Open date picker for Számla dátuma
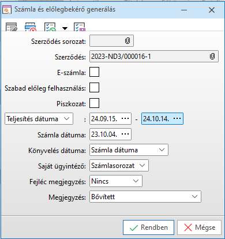225x239 pixels. (x=125, y=134)
